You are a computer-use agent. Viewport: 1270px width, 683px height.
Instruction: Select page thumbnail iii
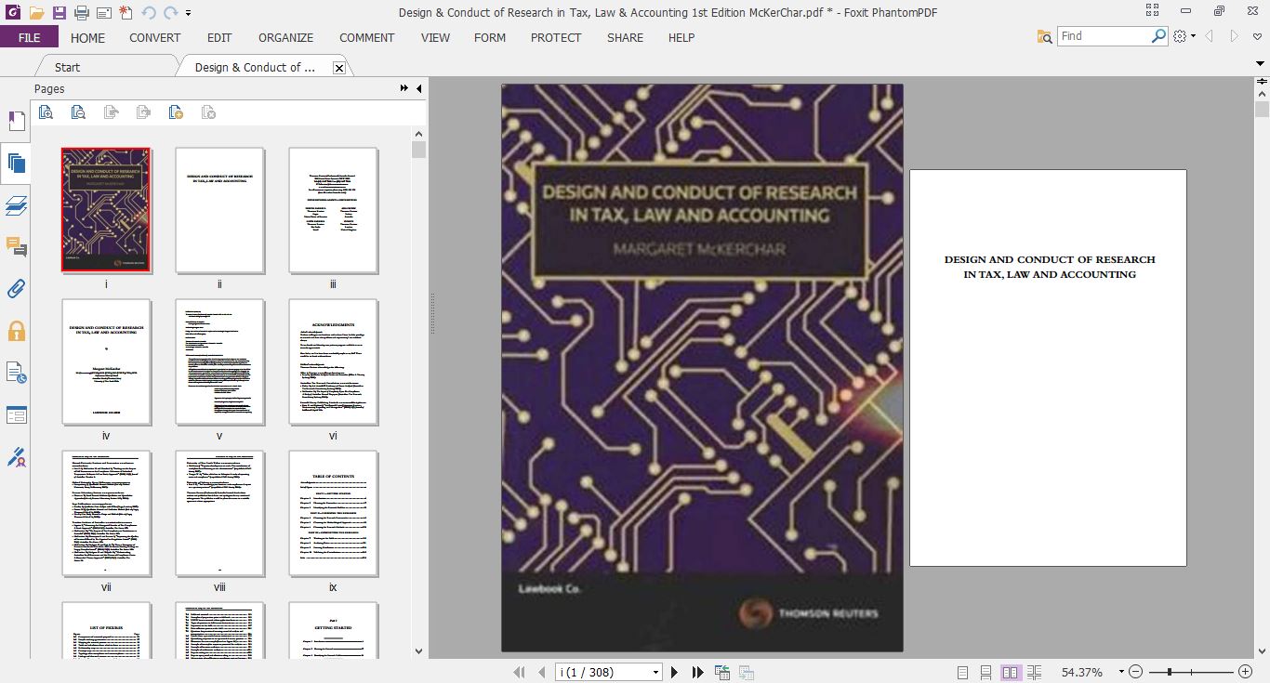[x=333, y=210]
